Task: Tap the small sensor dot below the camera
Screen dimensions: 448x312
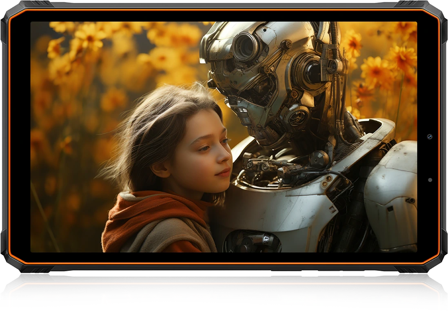Action: [430, 180]
